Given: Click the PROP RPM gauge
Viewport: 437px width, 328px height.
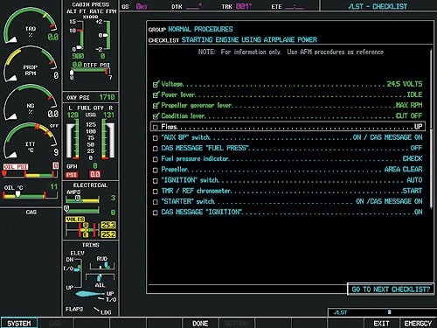Looking at the screenshot, I should [x=31, y=64].
